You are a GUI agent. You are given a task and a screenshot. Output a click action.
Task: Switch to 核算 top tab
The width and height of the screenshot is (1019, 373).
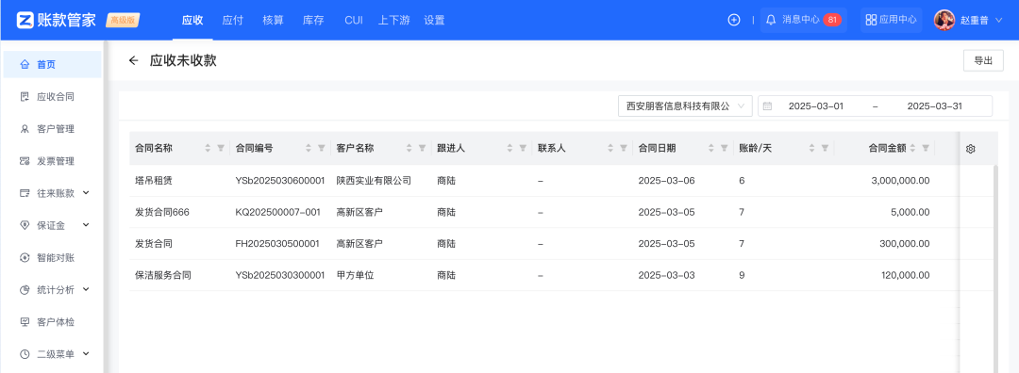point(273,20)
